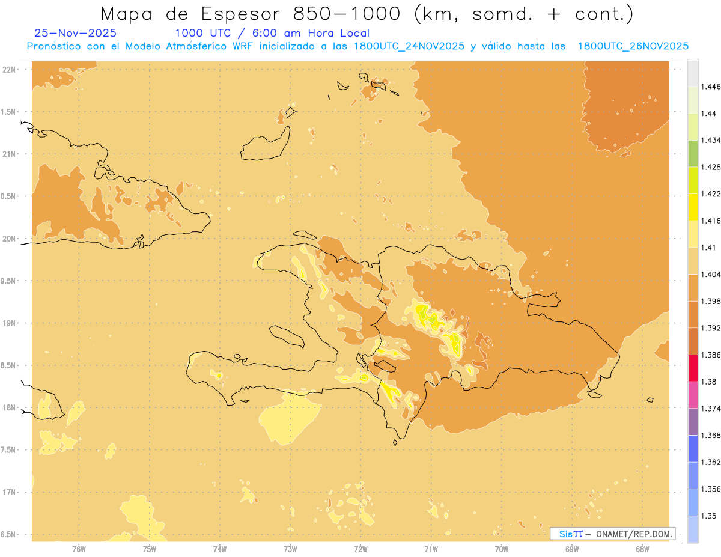Select the 69W longitude axis label
The width and height of the screenshot is (721, 557).
coord(572,549)
